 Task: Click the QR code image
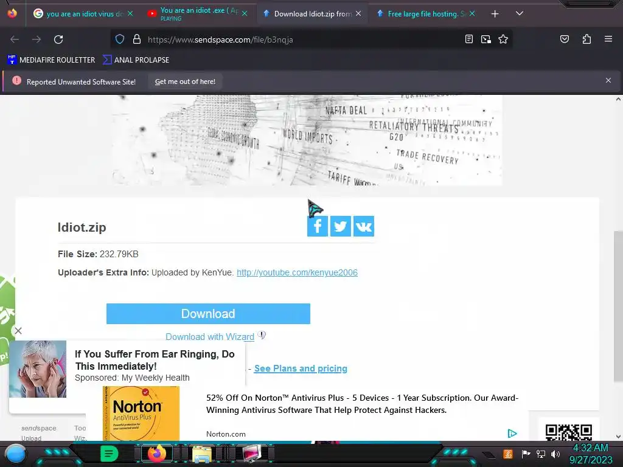pos(569,432)
